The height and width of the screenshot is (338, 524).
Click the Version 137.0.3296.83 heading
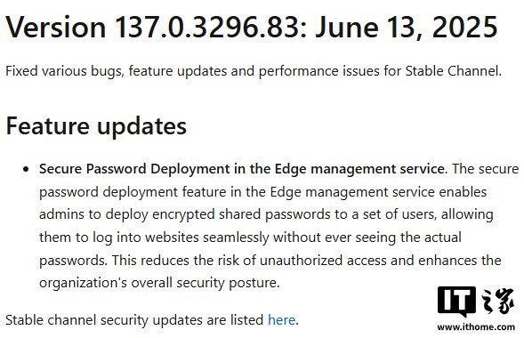[x=252, y=27]
